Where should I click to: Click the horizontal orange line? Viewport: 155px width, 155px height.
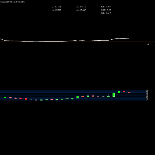coord(77,42)
